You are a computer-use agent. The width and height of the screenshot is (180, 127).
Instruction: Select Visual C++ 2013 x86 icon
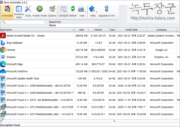pyautogui.click(x=3, y=107)
